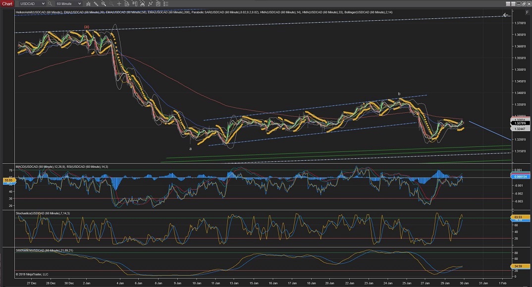The height and width of the screenshot is (287, 532).
Task: Click the Chart tab label
Action: (7, 3)
